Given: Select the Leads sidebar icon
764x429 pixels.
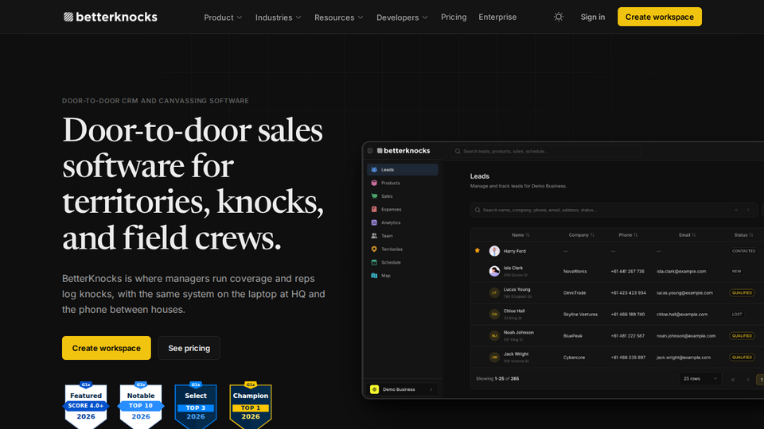Looking at the screenshot, I should (374, 170).
